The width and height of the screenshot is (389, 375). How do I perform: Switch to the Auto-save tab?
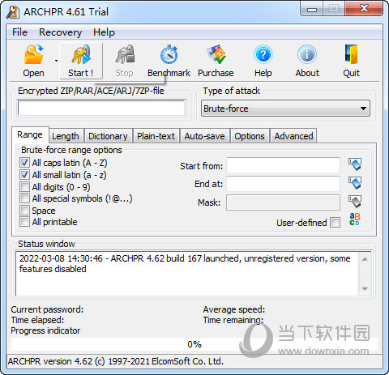click(x=204, y=136)
